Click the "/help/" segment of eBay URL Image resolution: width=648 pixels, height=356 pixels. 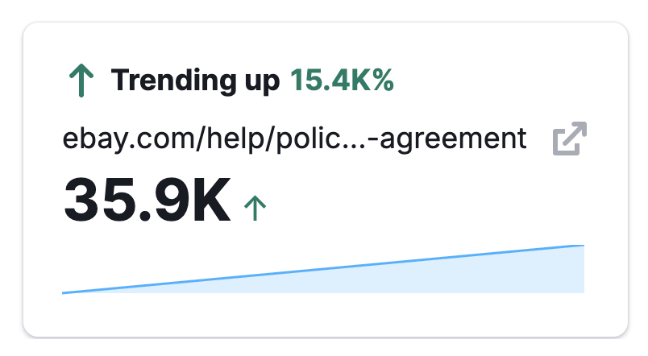[196, 139]
